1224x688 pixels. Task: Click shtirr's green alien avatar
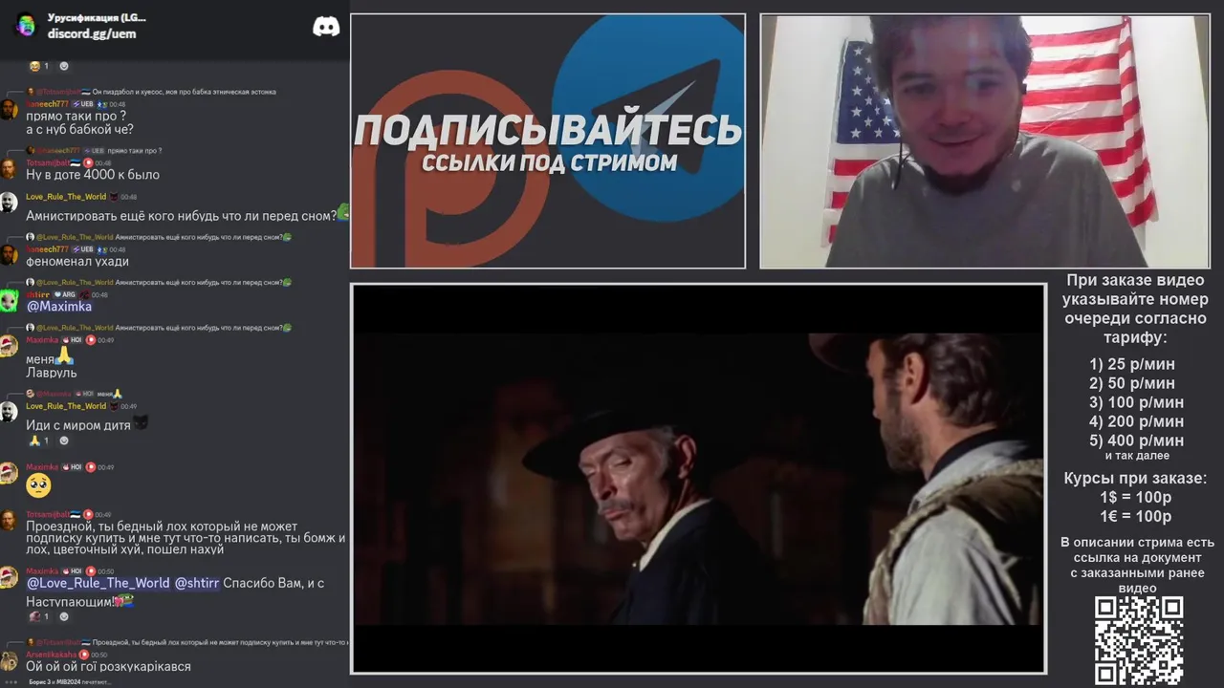9,301
